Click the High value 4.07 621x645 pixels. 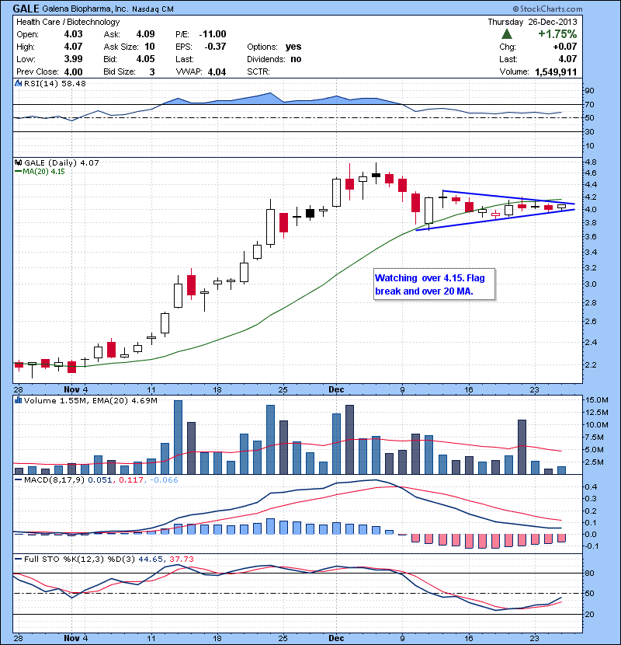(73, 47)
